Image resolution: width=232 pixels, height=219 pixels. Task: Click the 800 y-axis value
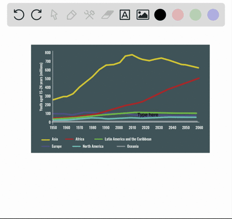(x=48, y=53)
